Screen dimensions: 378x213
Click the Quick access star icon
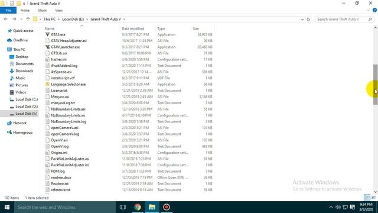9,31
